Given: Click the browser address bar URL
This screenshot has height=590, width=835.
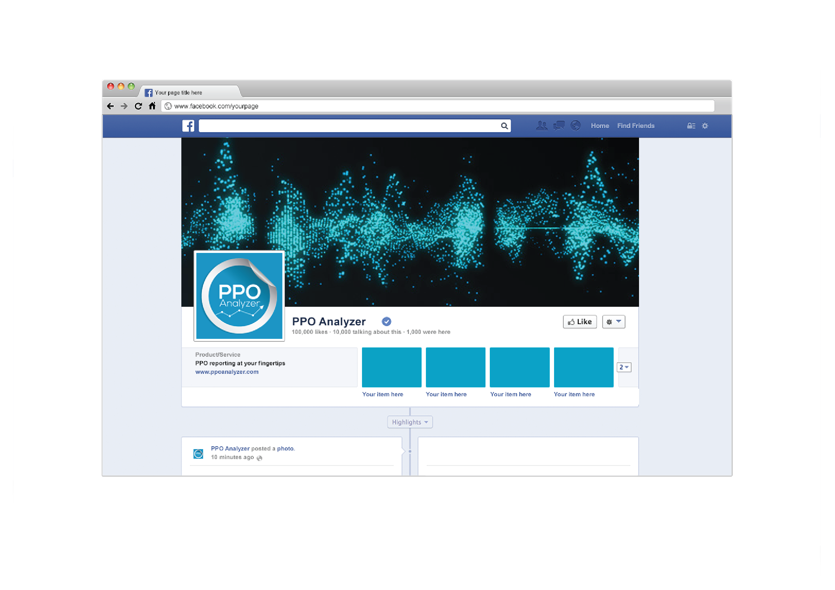Looking at the screenshot, I should [216, 106].
